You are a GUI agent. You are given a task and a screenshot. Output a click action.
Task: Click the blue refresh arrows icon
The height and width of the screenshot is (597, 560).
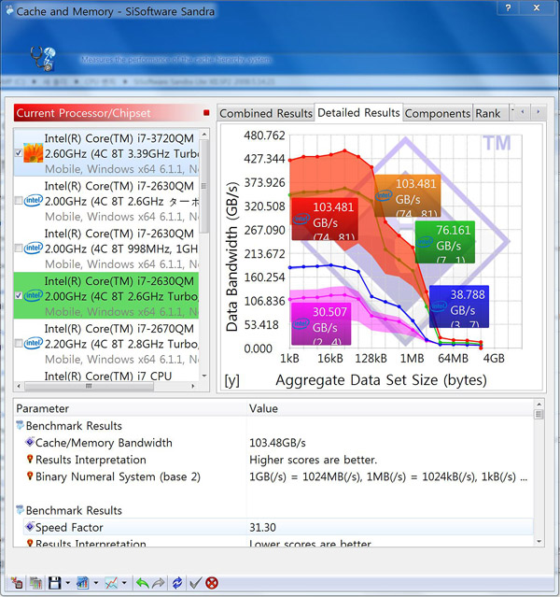[x=177, y=583]
